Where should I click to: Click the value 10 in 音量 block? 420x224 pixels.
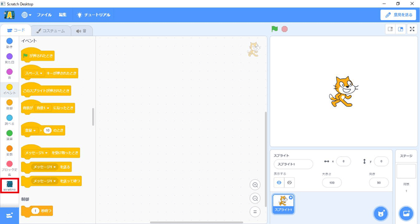click(48, 131)
